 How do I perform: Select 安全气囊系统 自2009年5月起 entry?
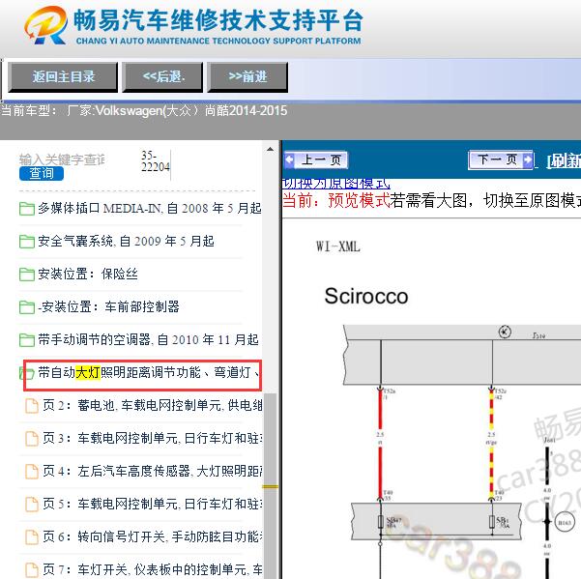[126, 241]
